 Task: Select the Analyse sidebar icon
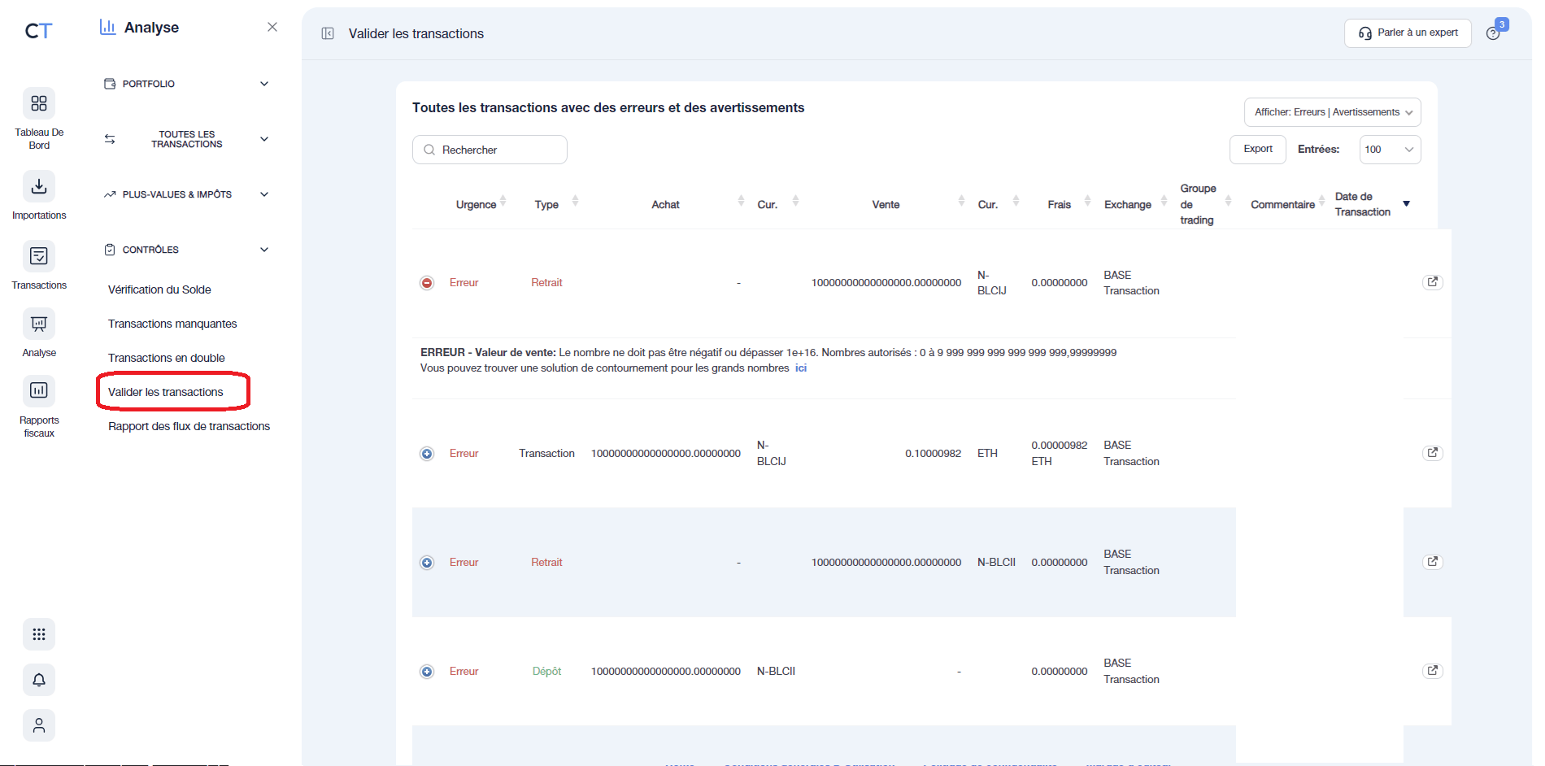(38, 324)
